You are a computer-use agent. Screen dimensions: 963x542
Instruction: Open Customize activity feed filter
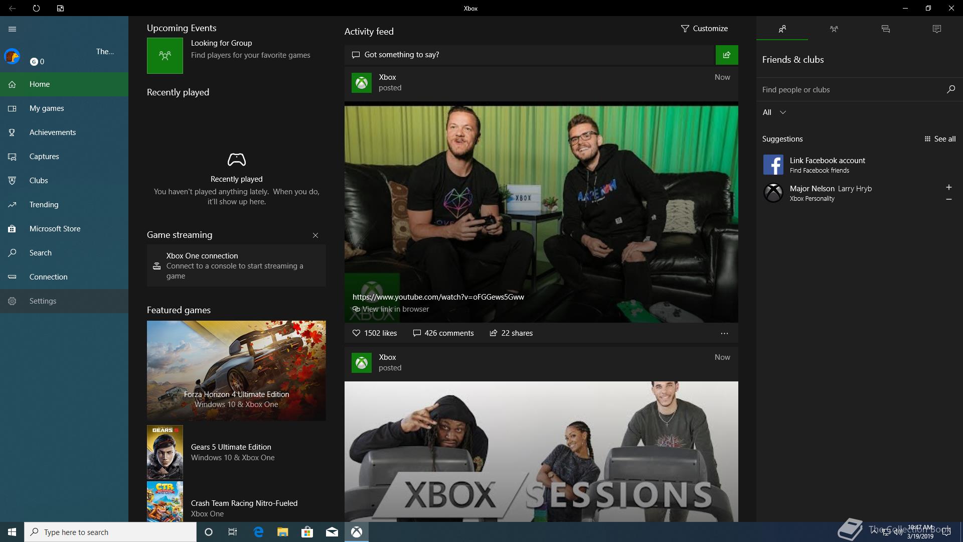(x=704, y=29)
